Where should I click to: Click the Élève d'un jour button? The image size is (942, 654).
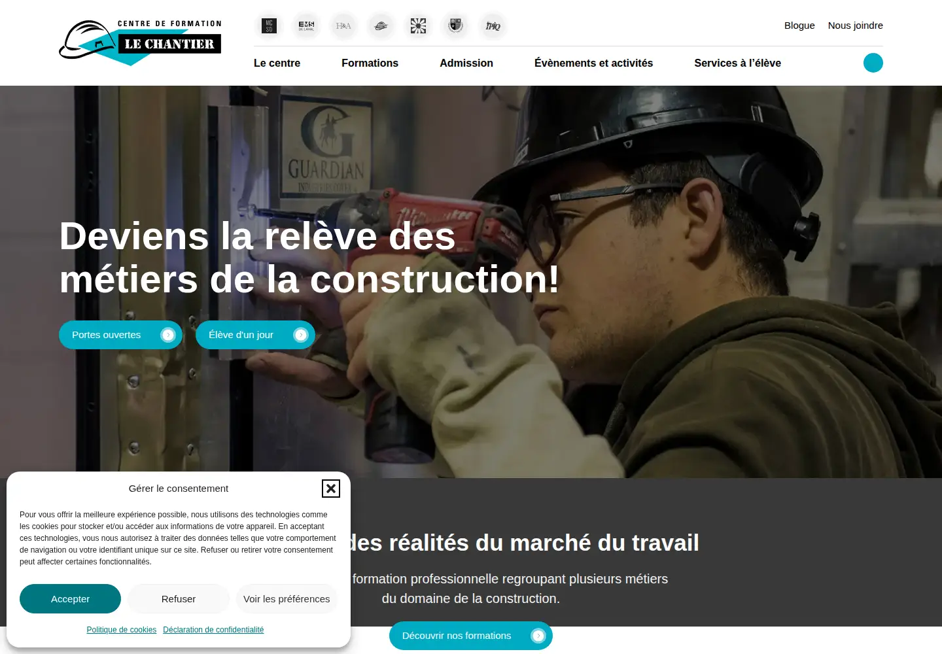tap(255, 335)
